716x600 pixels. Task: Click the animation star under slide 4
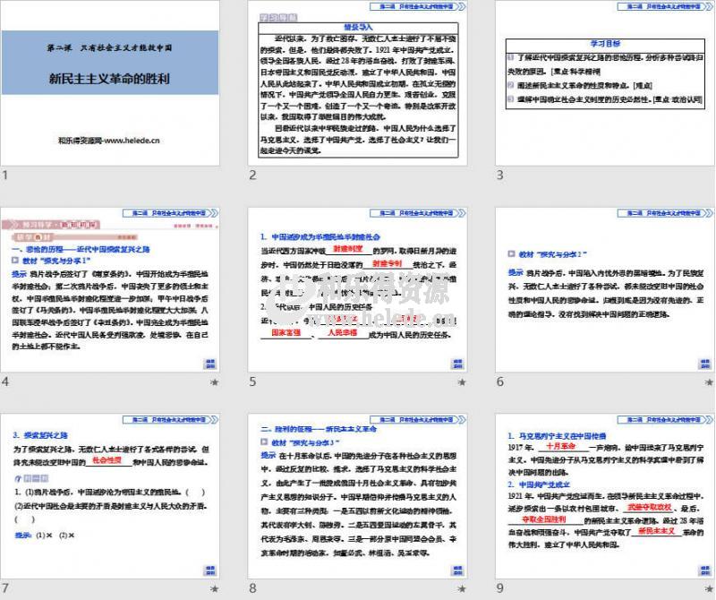[214, 382]
